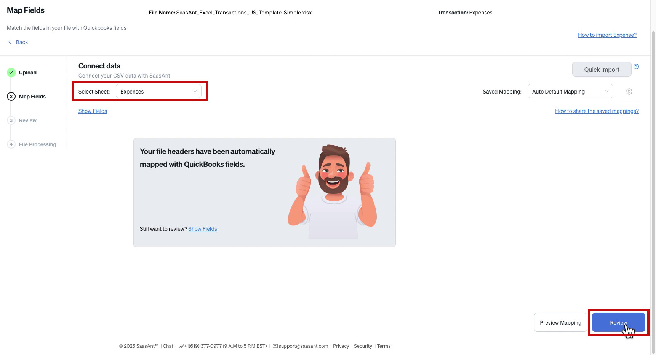Click the Review step number 3 circle

(x=11, y=120)
